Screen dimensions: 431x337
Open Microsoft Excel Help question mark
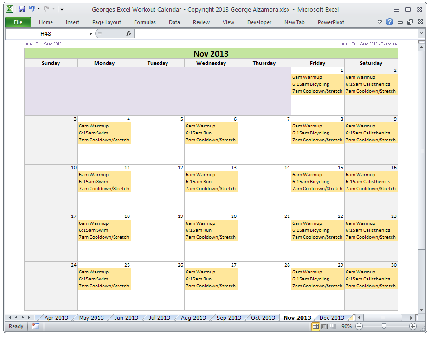click(x=390, y=22)
